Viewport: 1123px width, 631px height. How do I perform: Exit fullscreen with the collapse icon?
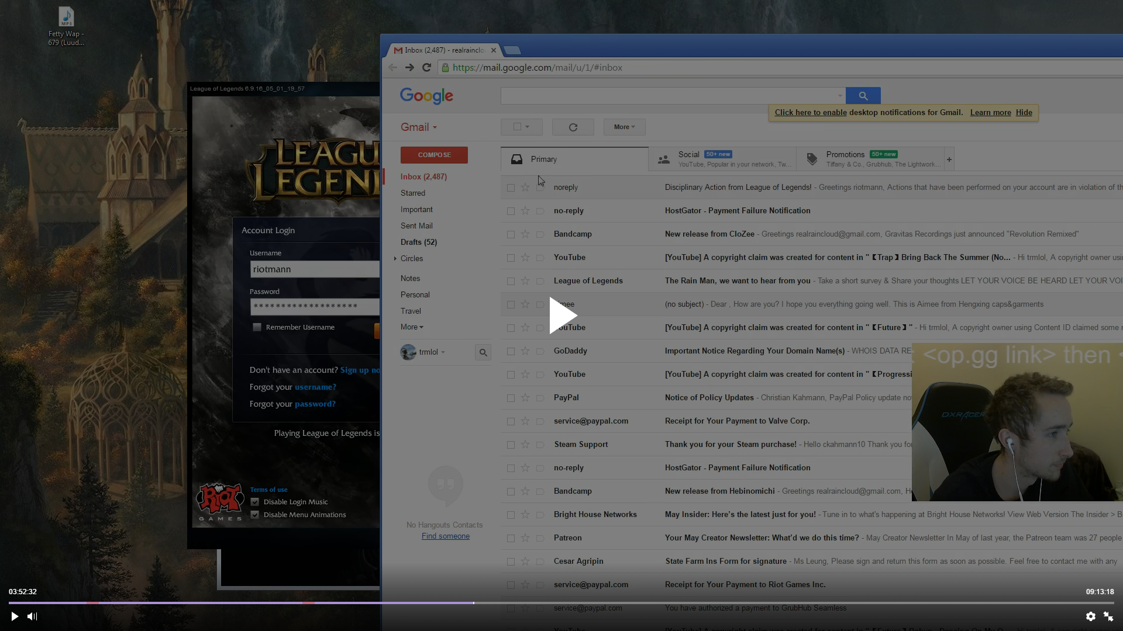tap(1108, 616)
